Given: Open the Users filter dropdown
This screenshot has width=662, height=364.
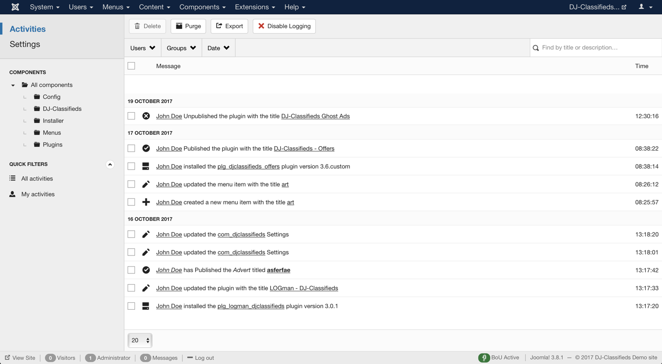Looking at the screenshot, I should pyautogui.click(x=143, y=48).
